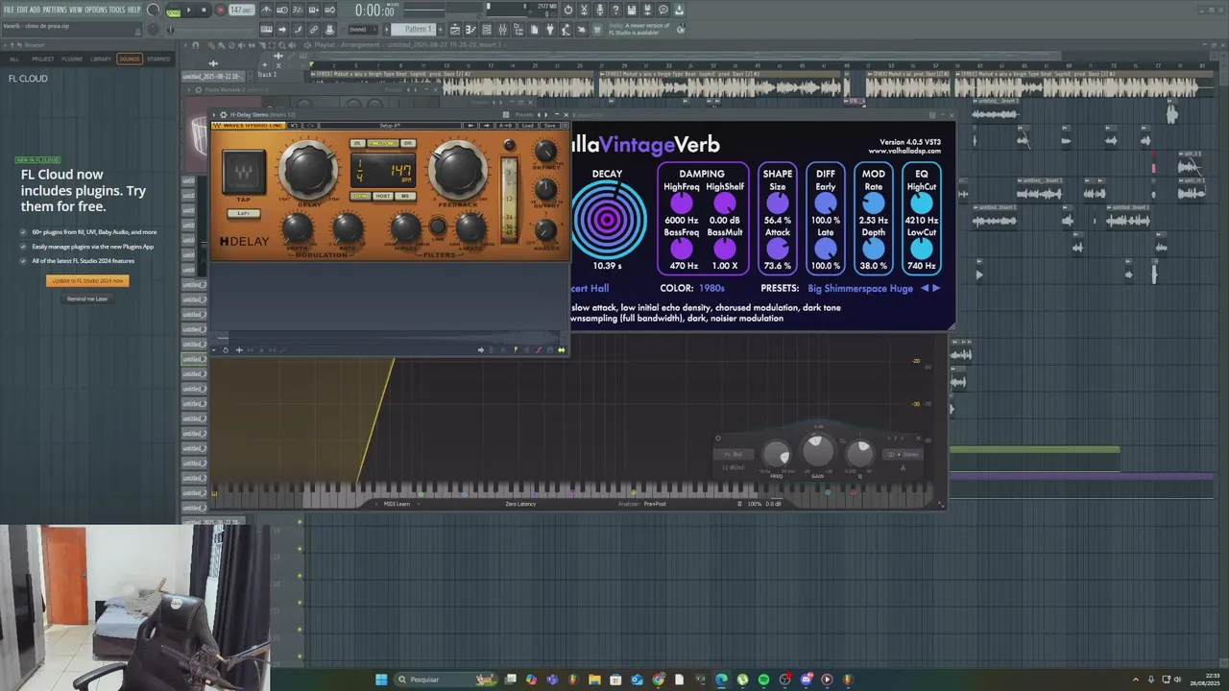This screenshot has height=691, width=1229.
Task: Click the Play button in FL Studio transport
Action: point(188,10)
